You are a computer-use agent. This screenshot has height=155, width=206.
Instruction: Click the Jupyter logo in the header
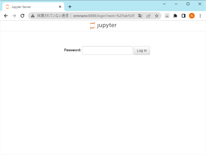(x=103, y=25)
